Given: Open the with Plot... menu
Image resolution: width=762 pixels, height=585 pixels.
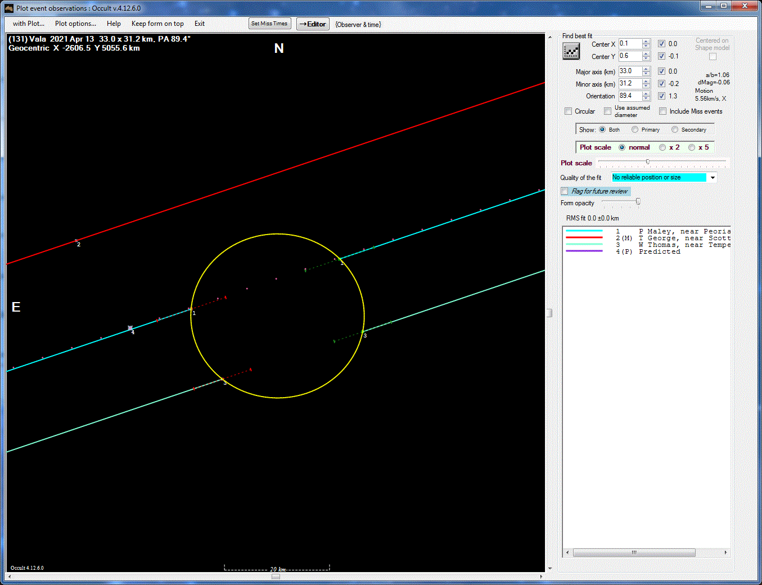Looking at the screenshot, I should (28, 24).
